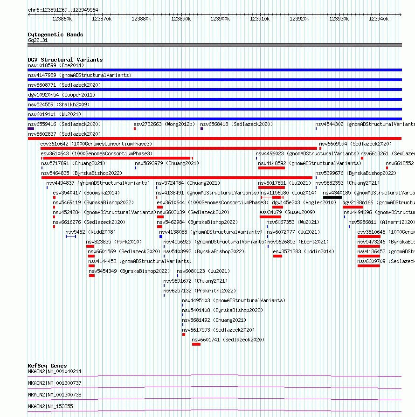This screenshot has width=415, height=417.
Task: Open the nsv5693979 (Chuang2021) label
Action: click(167, 164)
